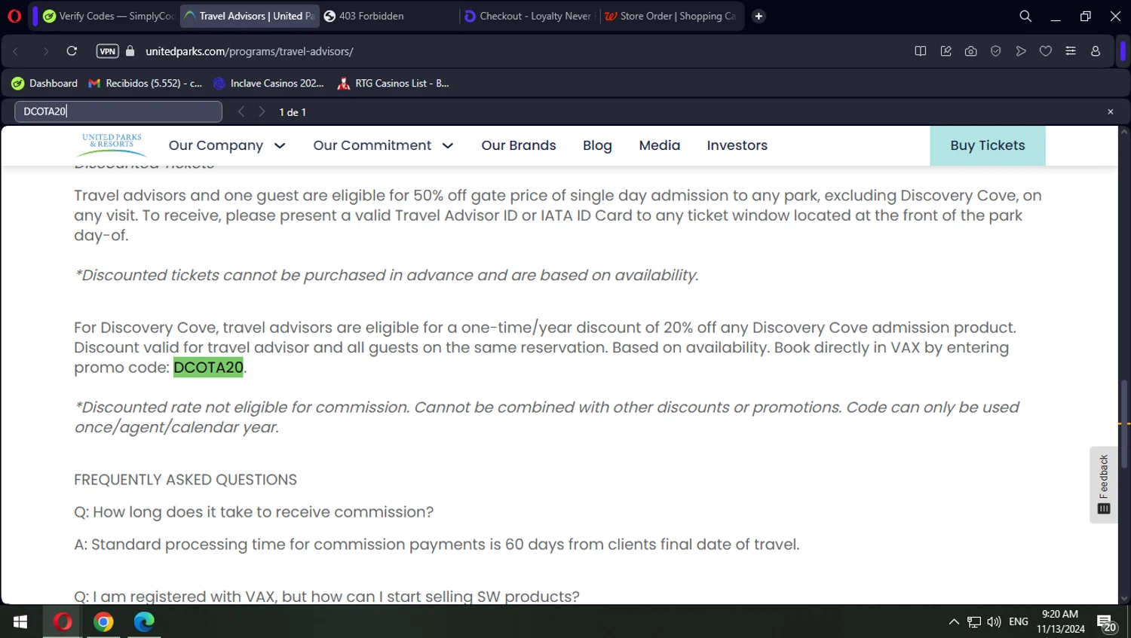The width and height of the screenshot is (1131, 638).
Task: Open the Investors page
Action: [737, 145]
